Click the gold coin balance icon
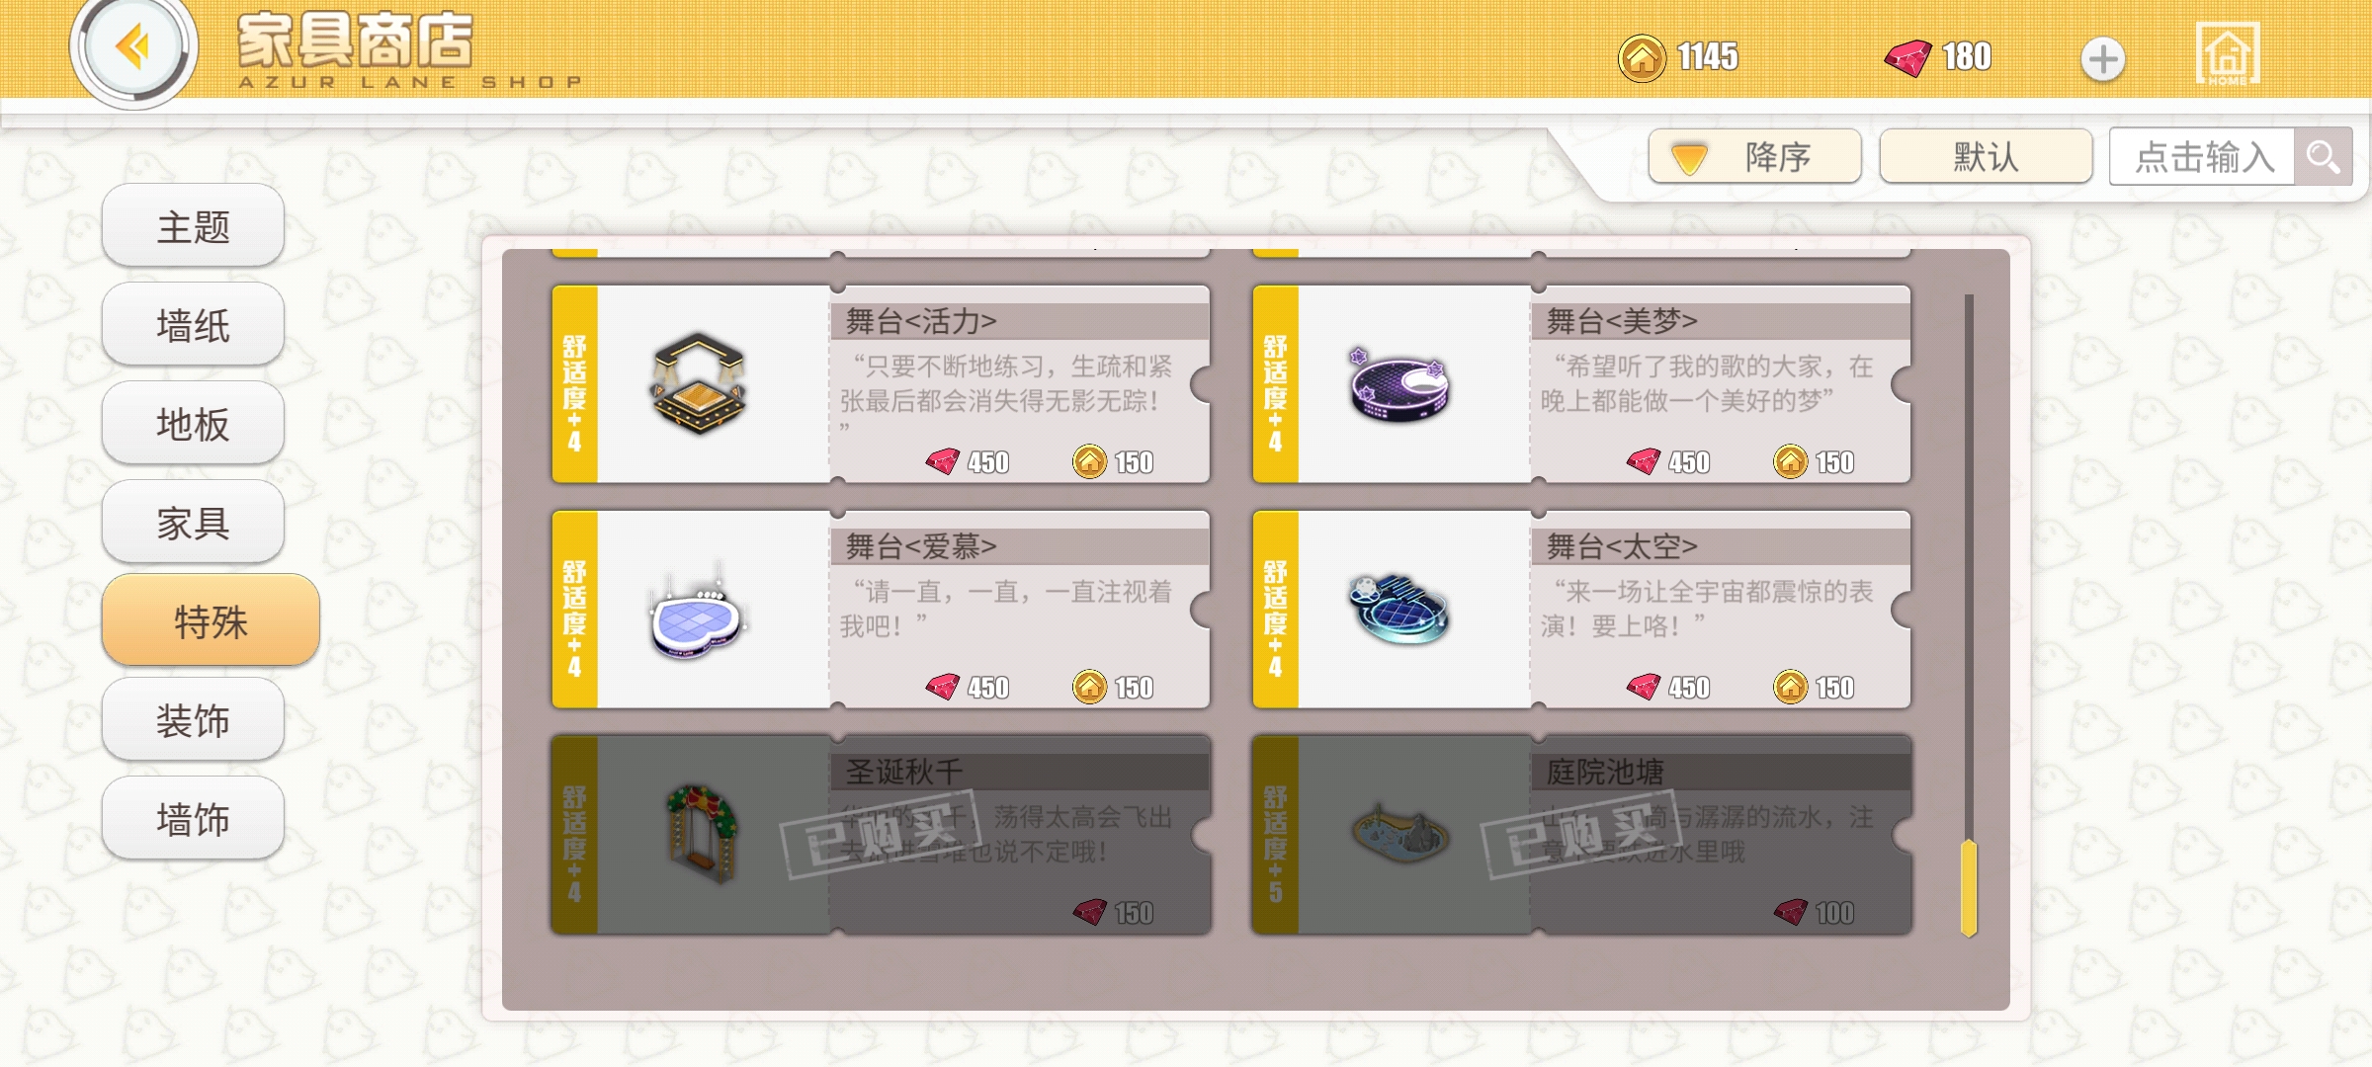2372x1067 pixels. (1642, 58)
